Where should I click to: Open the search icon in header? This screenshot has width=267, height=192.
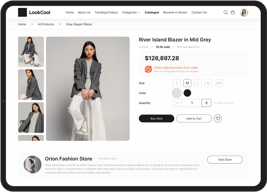click(x=226, y=13)
